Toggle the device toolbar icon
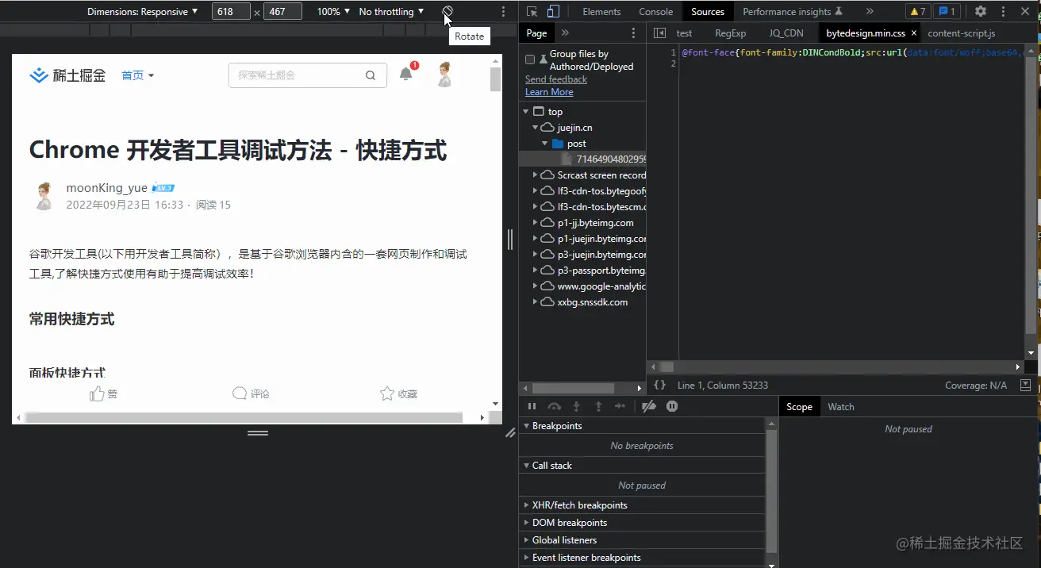This screenshot has width=1041, height=568. tap(553, 12)
